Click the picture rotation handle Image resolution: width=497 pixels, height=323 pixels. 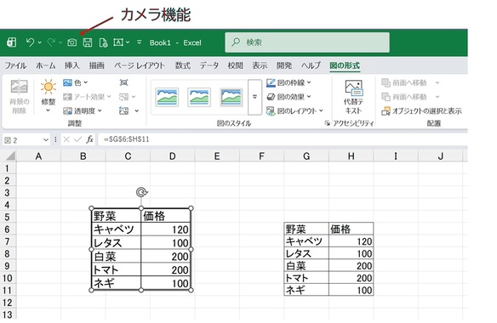pos(141,192)
